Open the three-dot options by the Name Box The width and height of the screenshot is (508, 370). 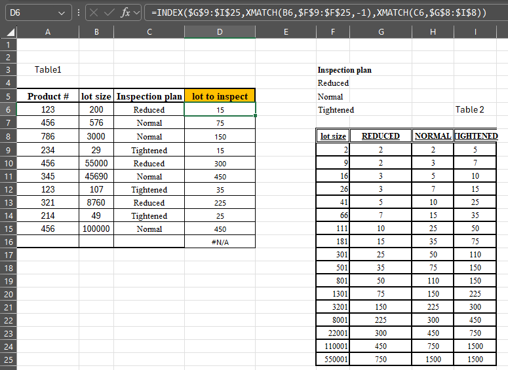click(79, 13)
